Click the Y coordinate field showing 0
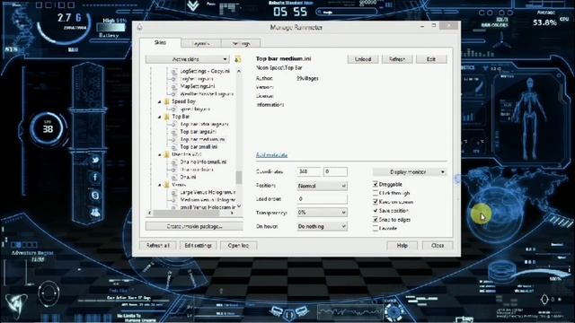The image size is (575, 323). point(335,171)
